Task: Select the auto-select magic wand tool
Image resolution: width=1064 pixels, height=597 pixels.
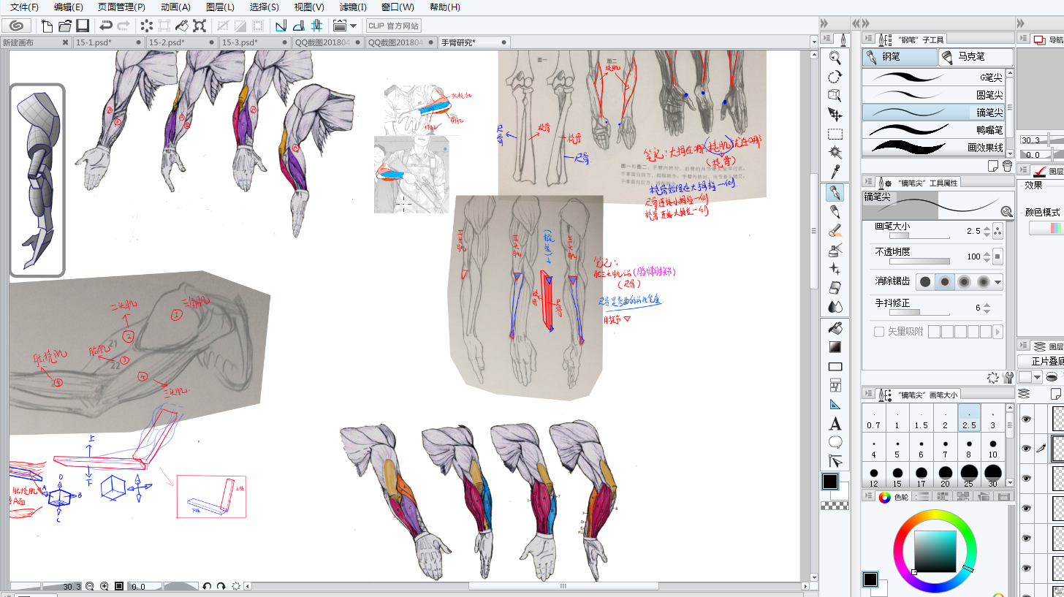Action: 835,153
